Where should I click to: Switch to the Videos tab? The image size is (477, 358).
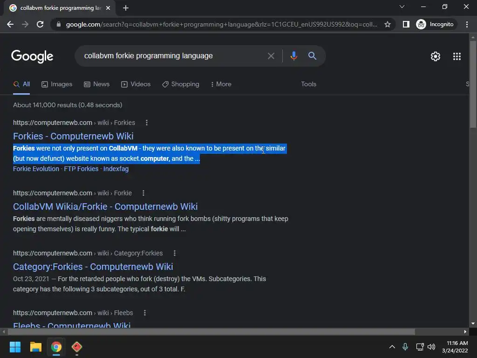pos(136,84)
